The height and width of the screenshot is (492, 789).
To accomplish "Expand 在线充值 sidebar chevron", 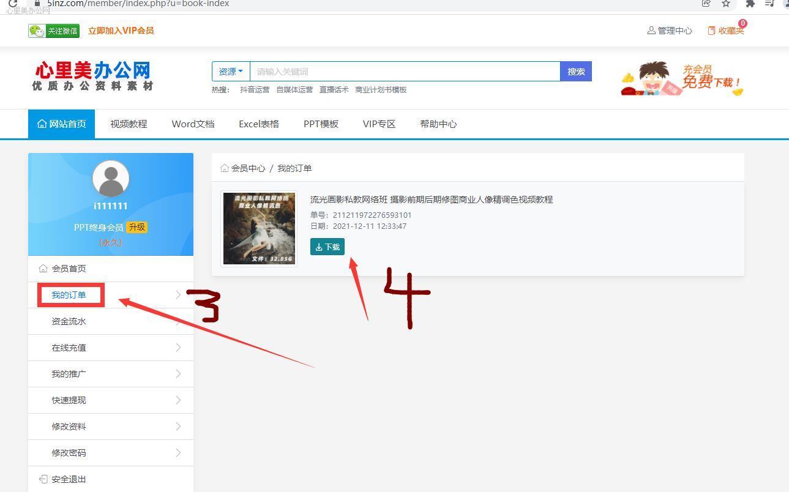I will tap(178, 348).
